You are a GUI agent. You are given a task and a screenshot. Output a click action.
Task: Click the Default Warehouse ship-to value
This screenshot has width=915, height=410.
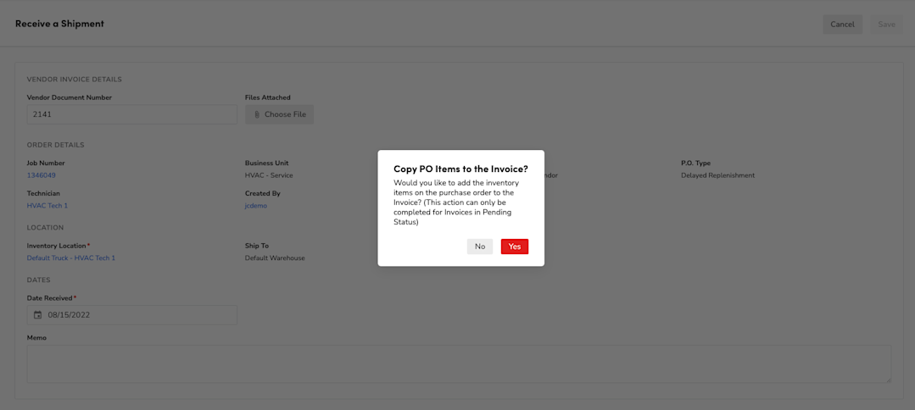(275, 258)
